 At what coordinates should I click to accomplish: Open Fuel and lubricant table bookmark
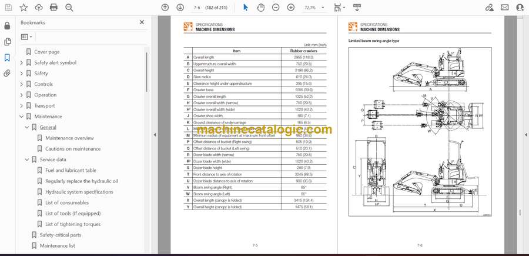(71, 171)
